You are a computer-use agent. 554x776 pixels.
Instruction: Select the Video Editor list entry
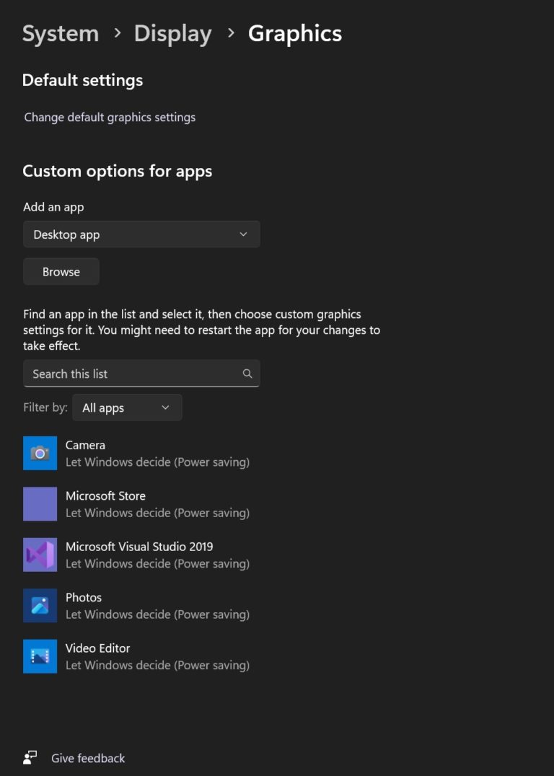click(x=144, y=656)
